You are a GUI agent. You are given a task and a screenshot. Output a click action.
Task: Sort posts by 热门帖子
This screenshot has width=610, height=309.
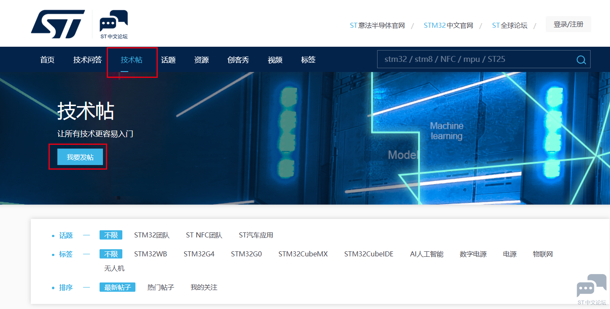[161, 287]
